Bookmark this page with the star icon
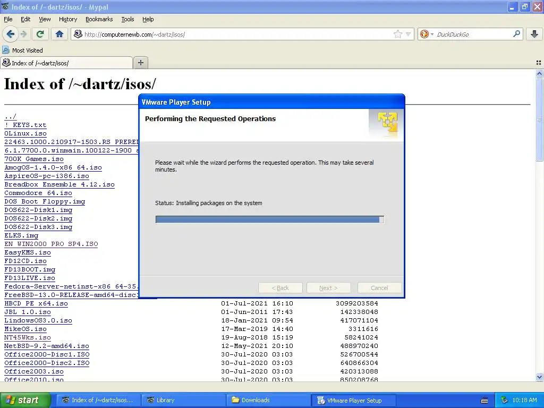 [x=397, y=34]
